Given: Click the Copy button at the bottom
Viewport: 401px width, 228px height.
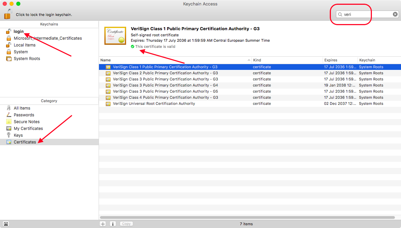Looking at the screenshot, I should 126,224.
